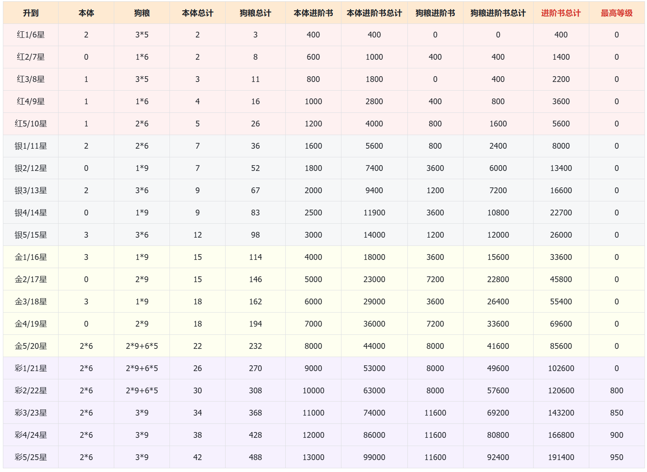Click the 狗粮 column header
Screen dimensions: 647x472
[x=142, y=13]
